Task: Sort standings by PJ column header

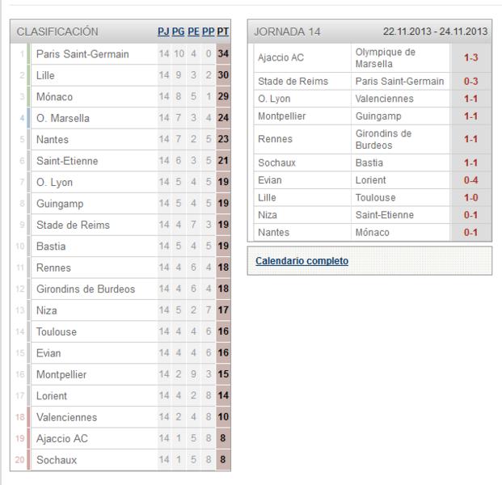Action: (x=163, y=32)
